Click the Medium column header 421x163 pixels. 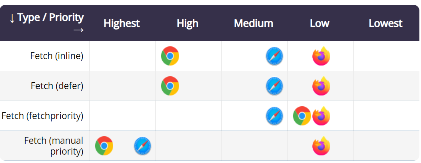pyautogui.click(x=253, y=23)
